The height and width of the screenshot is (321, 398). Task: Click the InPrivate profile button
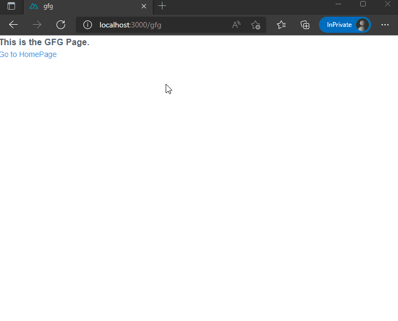click(x=345, y=25)
